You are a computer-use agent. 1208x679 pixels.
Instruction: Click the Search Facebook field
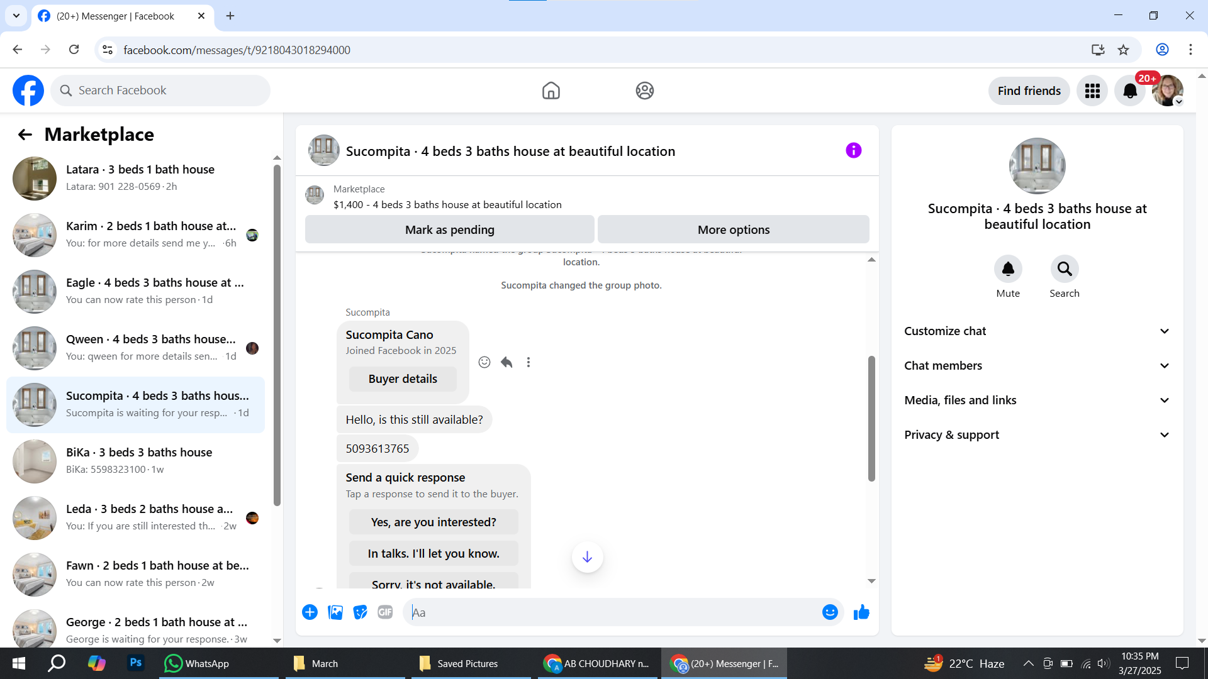(160, 91)
